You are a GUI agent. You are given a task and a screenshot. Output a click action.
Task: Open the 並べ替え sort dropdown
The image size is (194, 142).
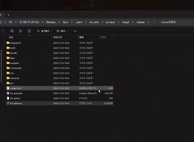pyautogui.click(x=44, y=31)
